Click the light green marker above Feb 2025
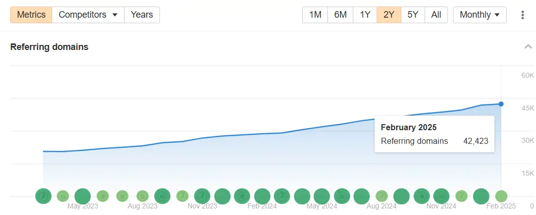This screenshot has width=536, height=215. coord(501,196)
